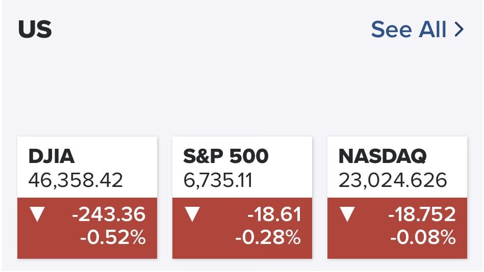Screen dimensions: 484x272
Task: Click the S&P 500 value 6,735.11
Action: click(x=218, y=180)
